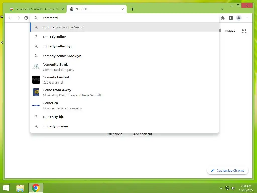
Task: Click the address bar text commerci
Action: pos(50,18)
